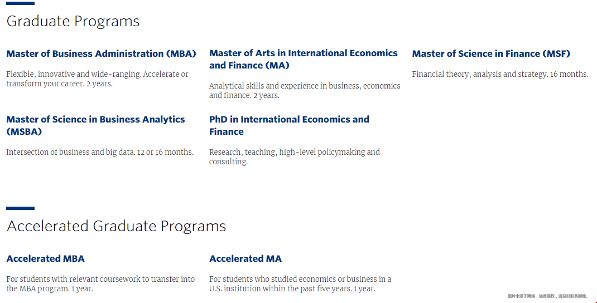Open the Accelerated MBA link
The width and height of the screenshot is (597, 303).
pyautogui.click(x=45, y=258)
